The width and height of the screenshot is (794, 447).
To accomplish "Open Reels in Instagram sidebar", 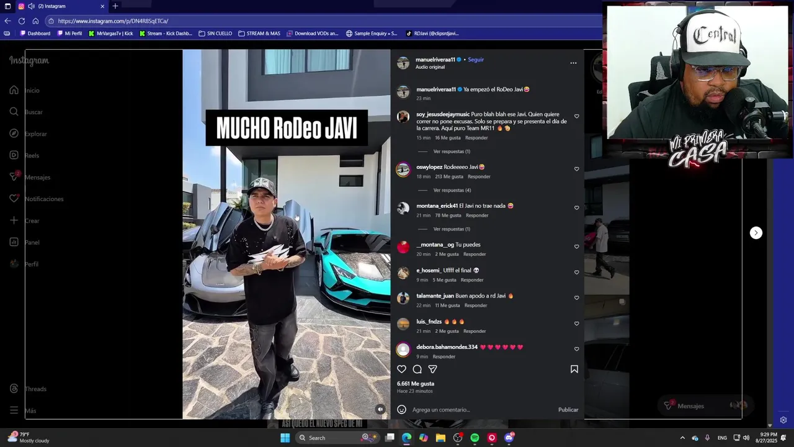I will (24, 155).
